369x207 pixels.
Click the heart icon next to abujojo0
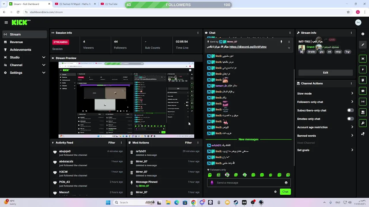55,152
